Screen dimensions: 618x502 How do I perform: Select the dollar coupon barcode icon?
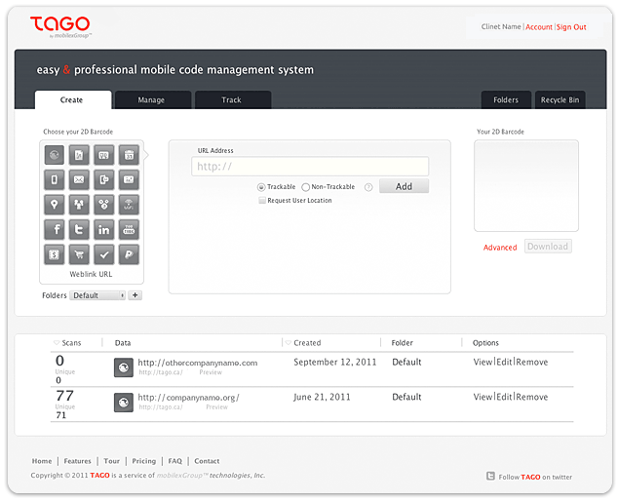point(54,254)
